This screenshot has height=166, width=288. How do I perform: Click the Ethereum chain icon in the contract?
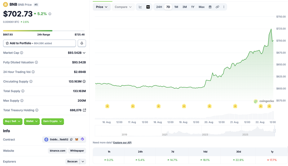click(x=46, y=139)
